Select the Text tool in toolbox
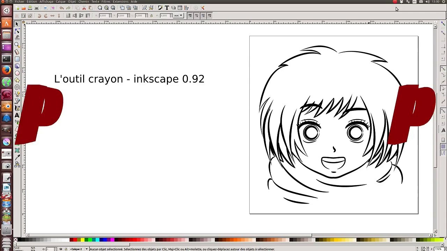The width and height of the screenshot is (447, 251). 17,115
